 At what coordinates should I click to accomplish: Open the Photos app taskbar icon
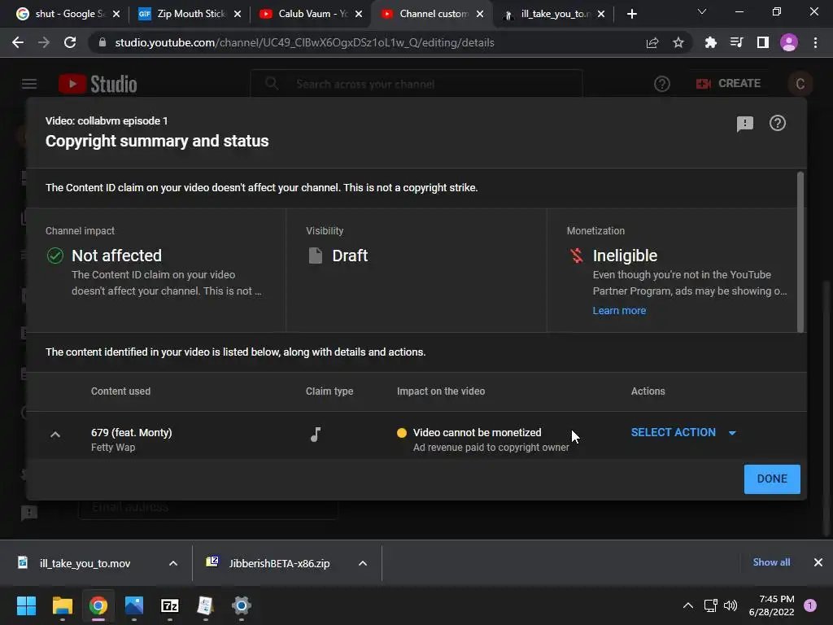click(134, 605)
